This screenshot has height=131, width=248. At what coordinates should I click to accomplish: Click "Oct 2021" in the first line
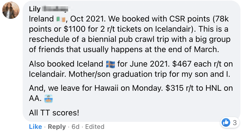click(84, 19)
